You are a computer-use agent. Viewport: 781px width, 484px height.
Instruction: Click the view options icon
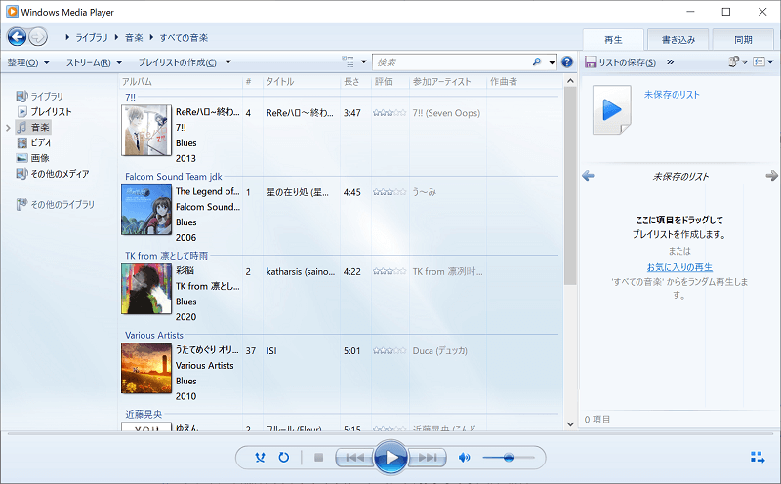(349, 62)
